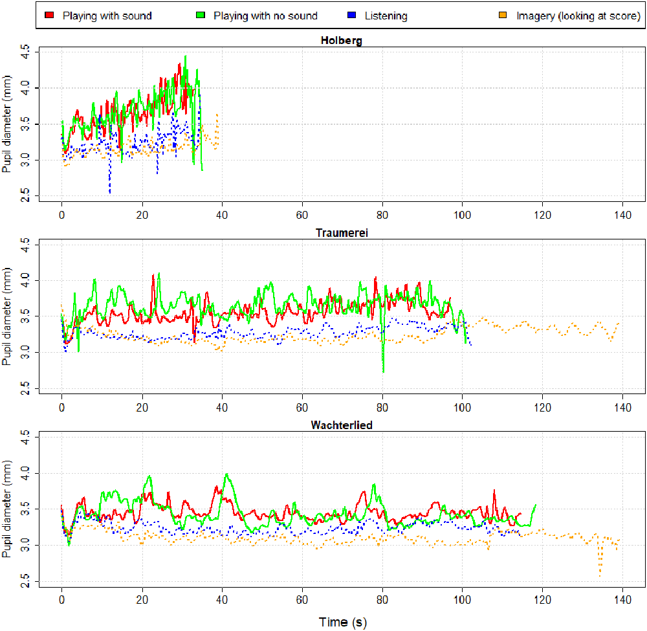
Task: Click the 80 tick label under Traumerei chart
Action: coord(382,408)
